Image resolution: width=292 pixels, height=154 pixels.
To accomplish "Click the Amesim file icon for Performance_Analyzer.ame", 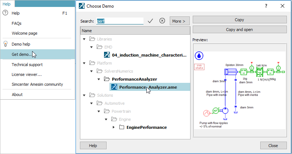I will [114, 87].
